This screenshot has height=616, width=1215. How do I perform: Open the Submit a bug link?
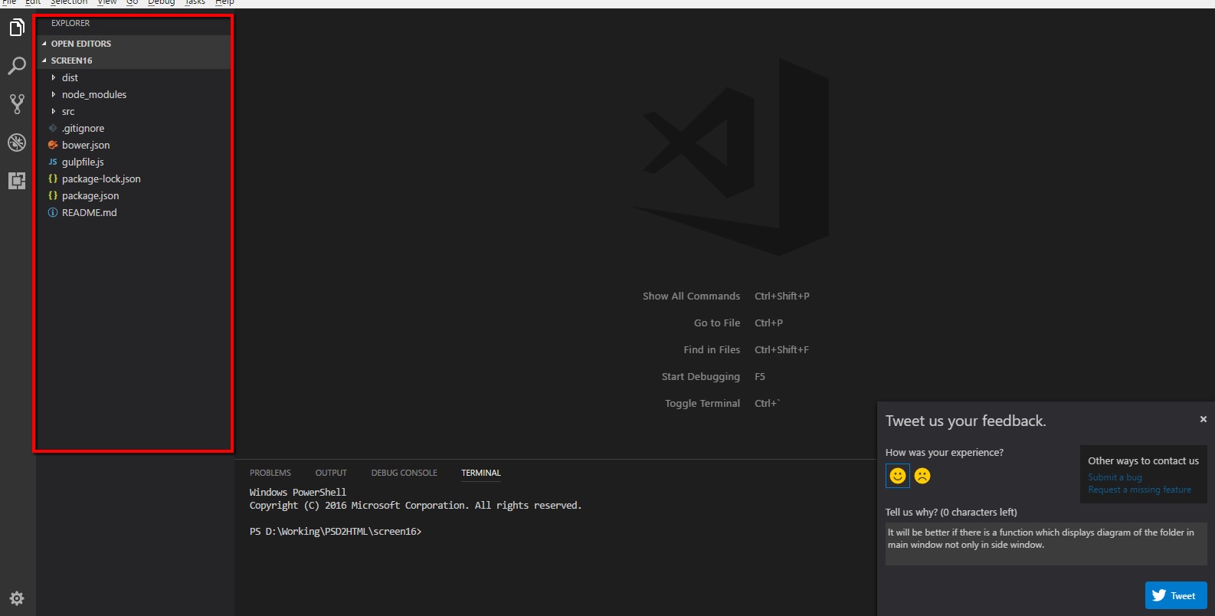pos(1115,477)
